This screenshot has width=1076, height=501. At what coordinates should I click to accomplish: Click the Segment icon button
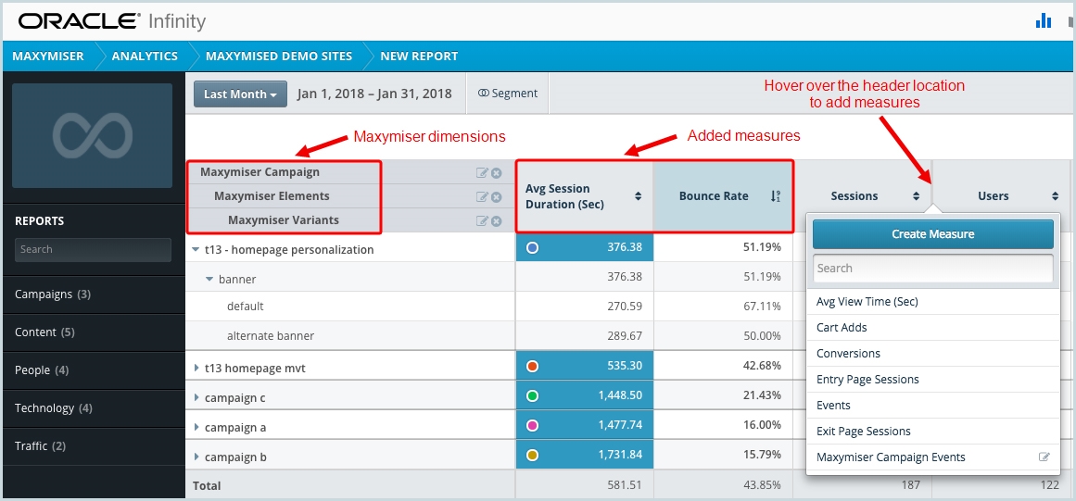(508, 94)
